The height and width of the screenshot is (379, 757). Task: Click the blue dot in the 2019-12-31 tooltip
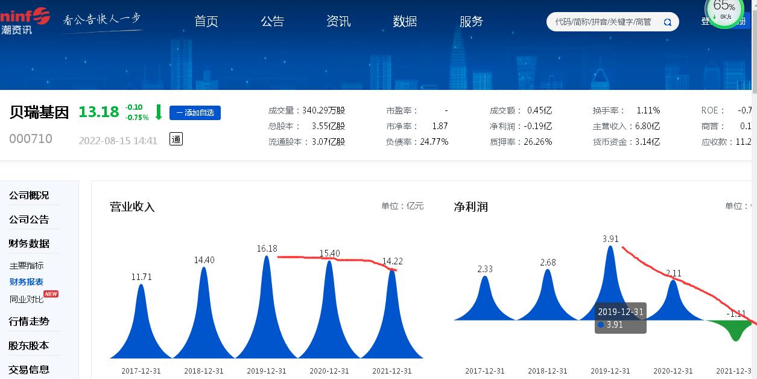601,325
